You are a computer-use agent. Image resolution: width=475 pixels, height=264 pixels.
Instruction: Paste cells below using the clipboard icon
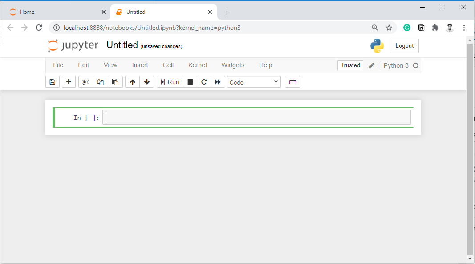coord(115,82)
